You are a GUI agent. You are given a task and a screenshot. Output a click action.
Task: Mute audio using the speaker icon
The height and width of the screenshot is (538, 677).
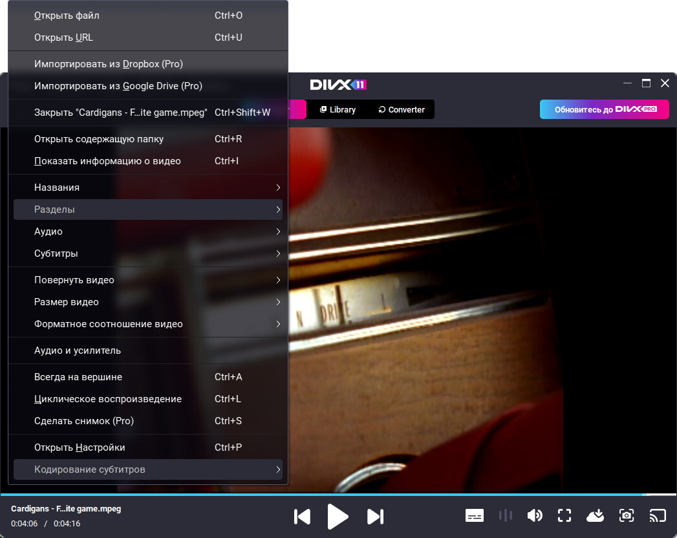click(x=535, y=515)
